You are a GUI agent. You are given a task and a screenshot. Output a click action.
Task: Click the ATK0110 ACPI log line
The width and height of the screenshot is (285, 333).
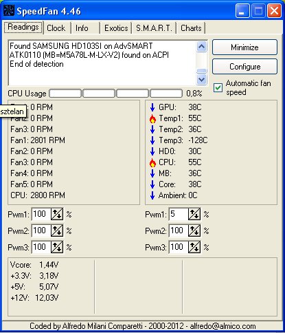tap(89, 55)
